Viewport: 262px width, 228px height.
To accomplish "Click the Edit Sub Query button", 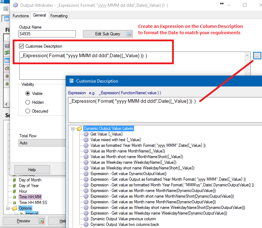I will [108, 34].
